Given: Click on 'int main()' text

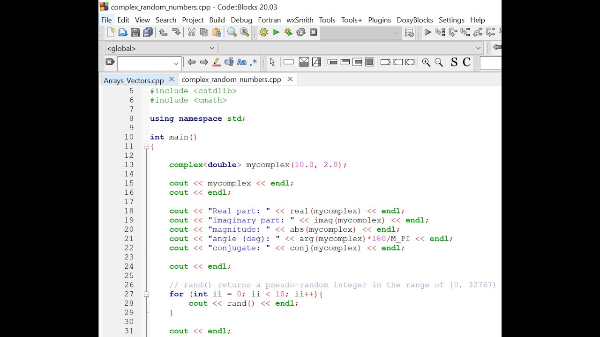Looking at the screenshot, I should 173,137.
